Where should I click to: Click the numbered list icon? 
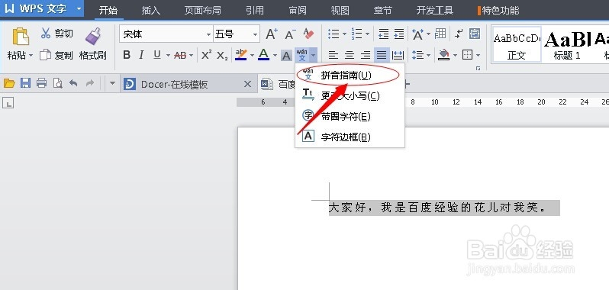coord(357,34)
